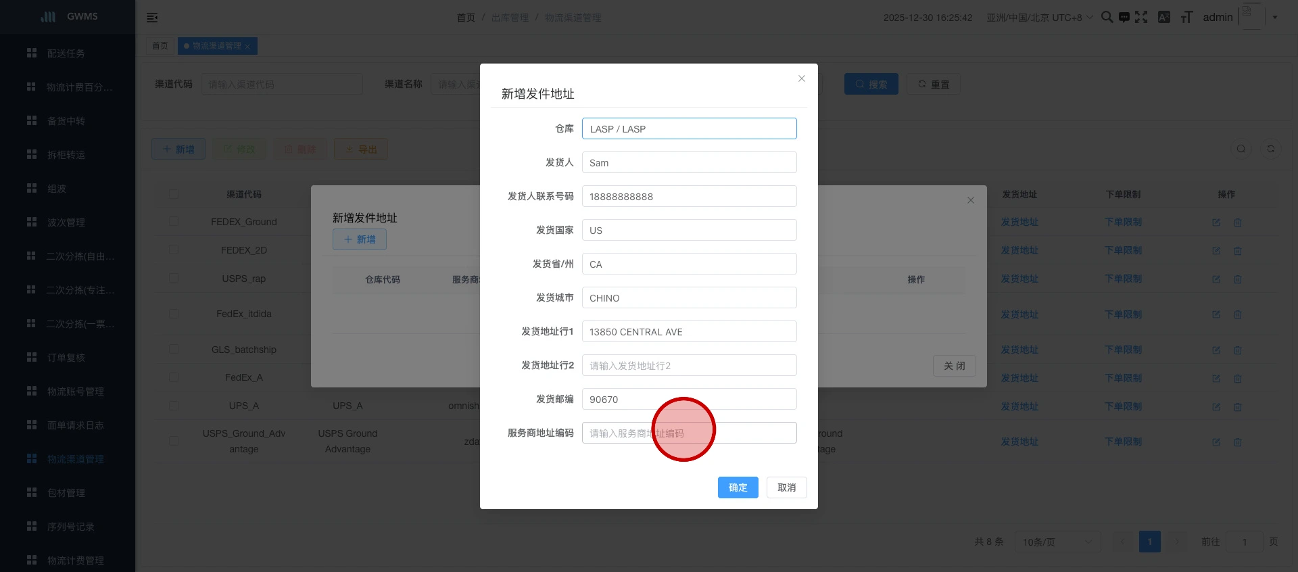Open the 10条/页 page size dropdown
This screenshot has width=1298, height=572.
(x=1057, y=542)
